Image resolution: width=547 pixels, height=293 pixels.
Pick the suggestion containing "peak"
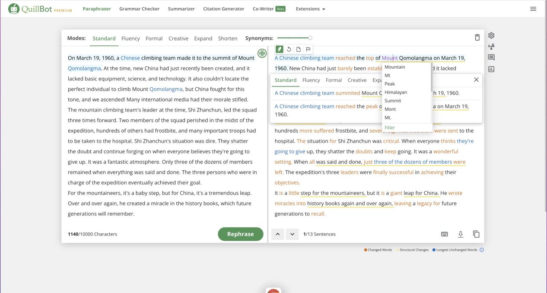tap(376, 110)
